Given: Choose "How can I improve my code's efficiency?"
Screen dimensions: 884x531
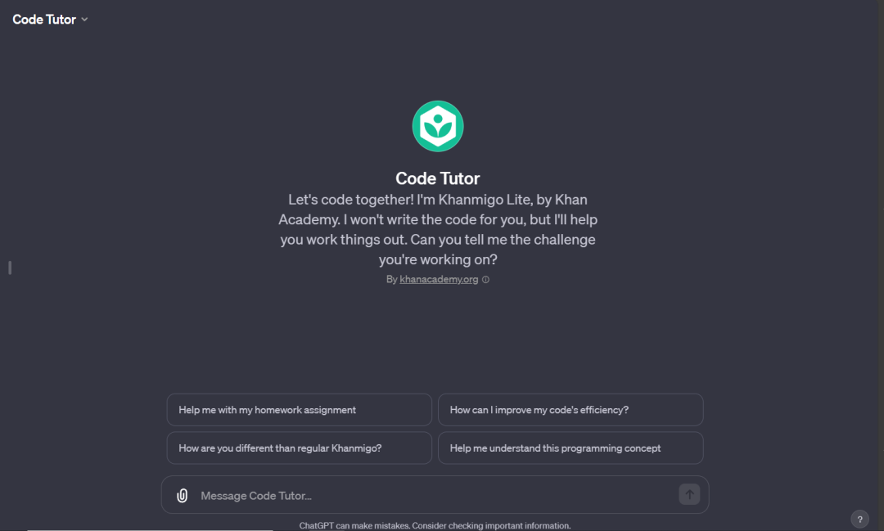Looking at the screenshot, I should point(571,410).
